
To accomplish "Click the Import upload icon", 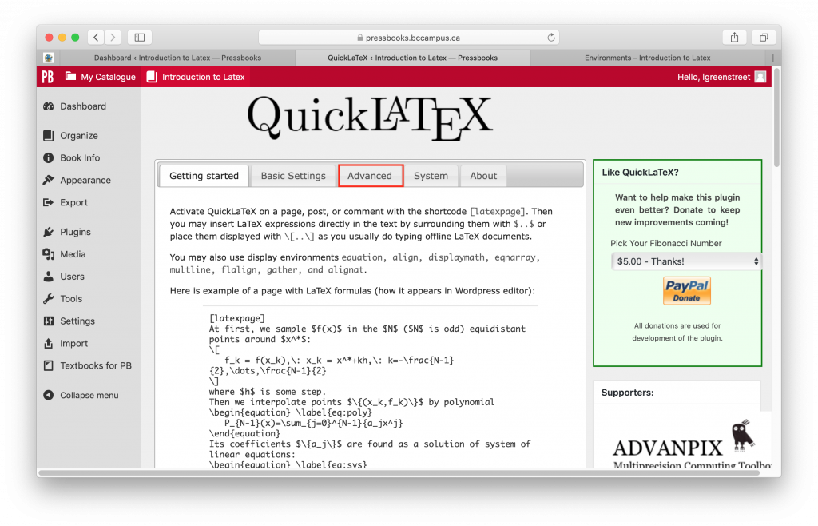I will [x=49, y=344].
